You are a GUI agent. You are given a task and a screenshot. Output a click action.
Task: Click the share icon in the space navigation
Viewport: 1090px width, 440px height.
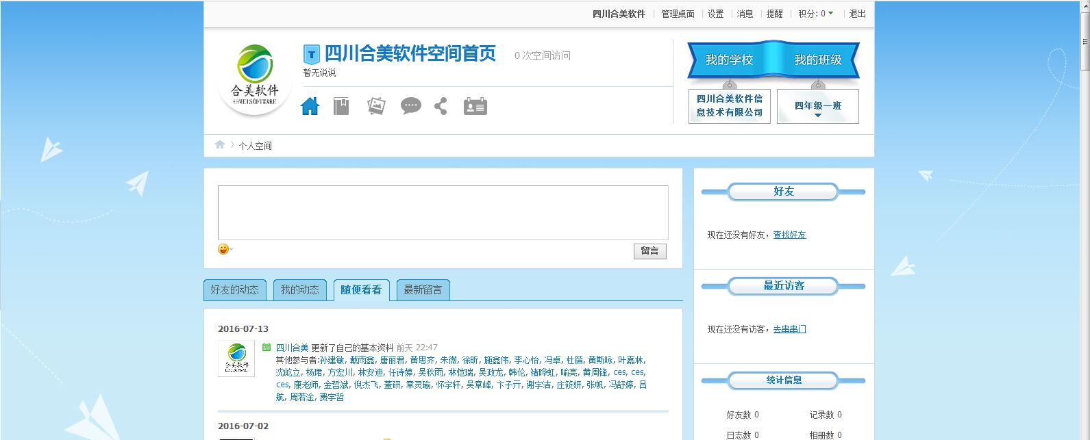441,106
